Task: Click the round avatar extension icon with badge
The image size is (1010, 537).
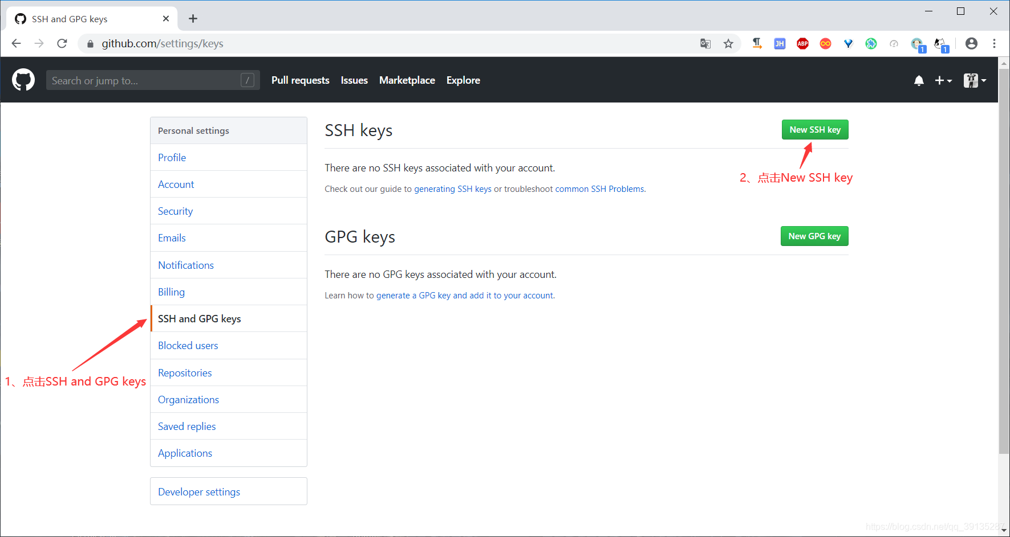Action: tap(918, 44)
